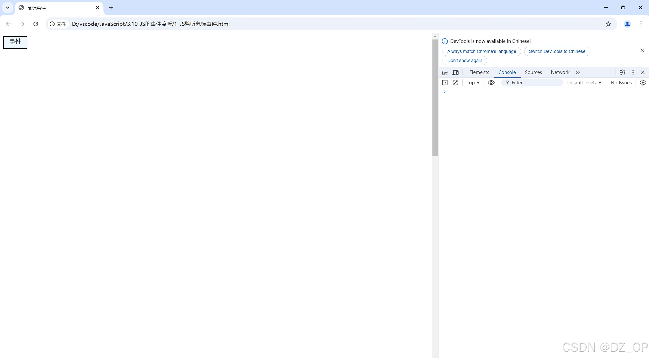
Task: Switch to the Elements tab
Action: (479, 72)
